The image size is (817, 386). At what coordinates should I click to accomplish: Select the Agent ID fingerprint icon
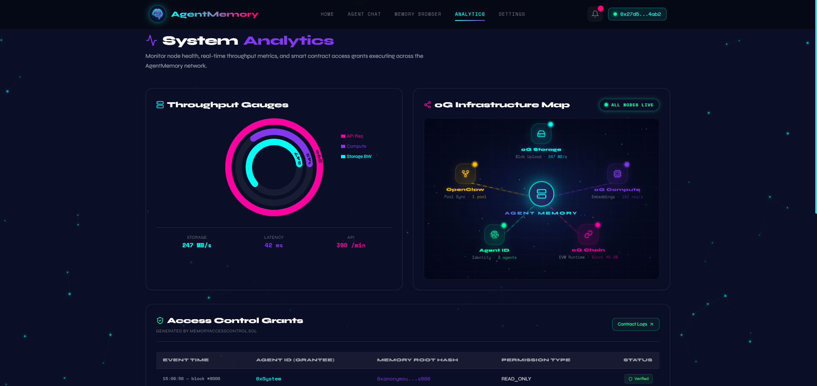click(494, 234)
